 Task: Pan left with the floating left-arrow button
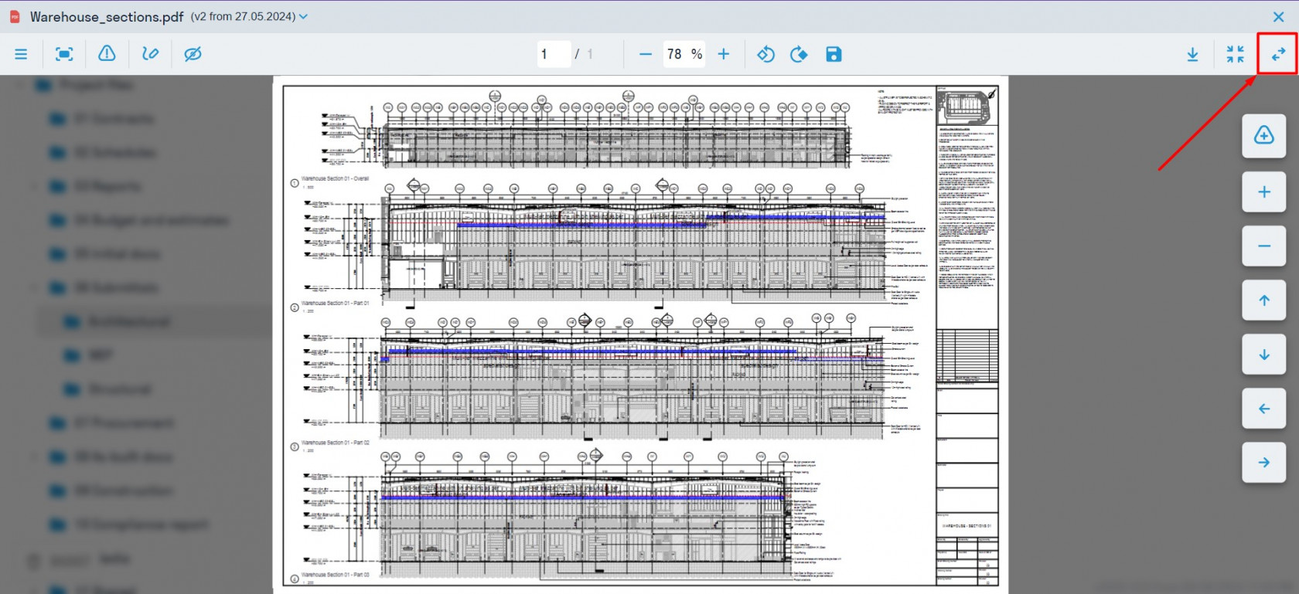1264,409
